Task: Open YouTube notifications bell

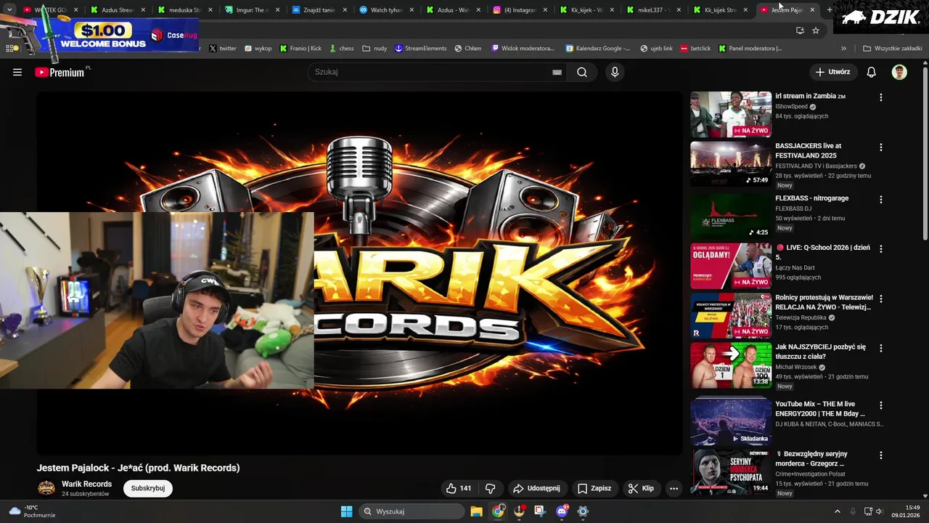Action: click(872, 72)
